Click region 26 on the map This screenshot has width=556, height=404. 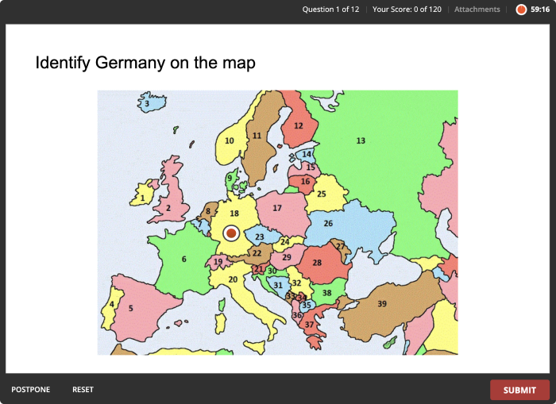[x=328, y=223]
